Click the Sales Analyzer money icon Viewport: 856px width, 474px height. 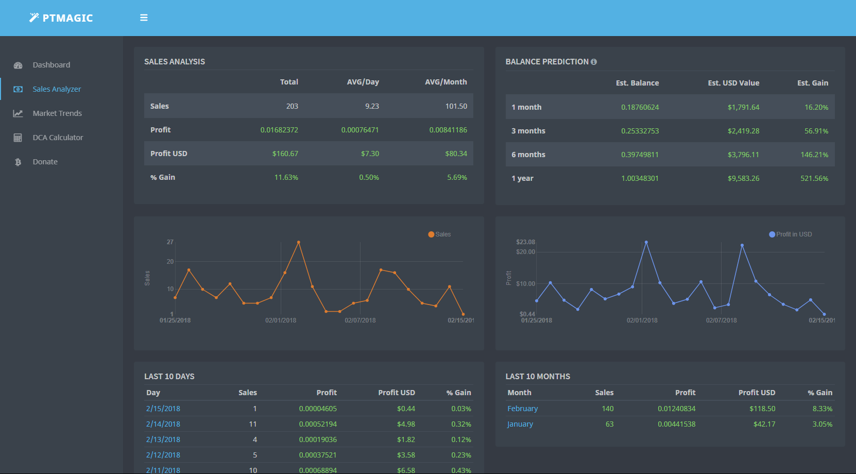pyautogui.click(x=18, y=89)
